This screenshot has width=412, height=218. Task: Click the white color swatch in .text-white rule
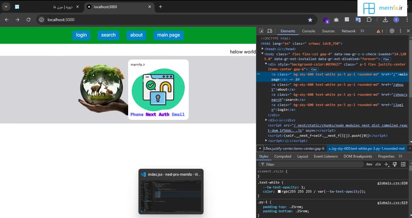click(x=279, y=191)
